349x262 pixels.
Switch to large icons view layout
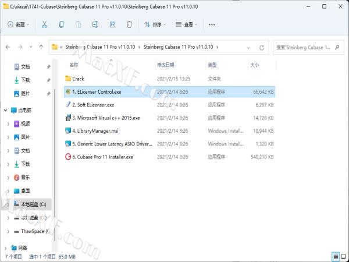tap(343, 257)
